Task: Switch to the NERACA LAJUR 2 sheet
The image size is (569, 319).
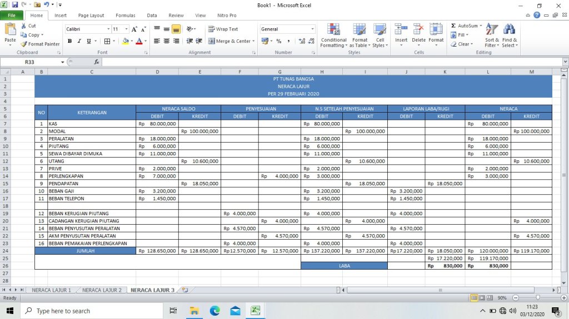Action: 102,290
